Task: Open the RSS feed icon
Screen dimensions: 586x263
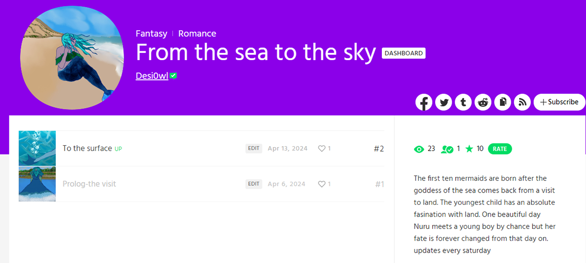Action: pyautogui.click(x=523, y=102)
